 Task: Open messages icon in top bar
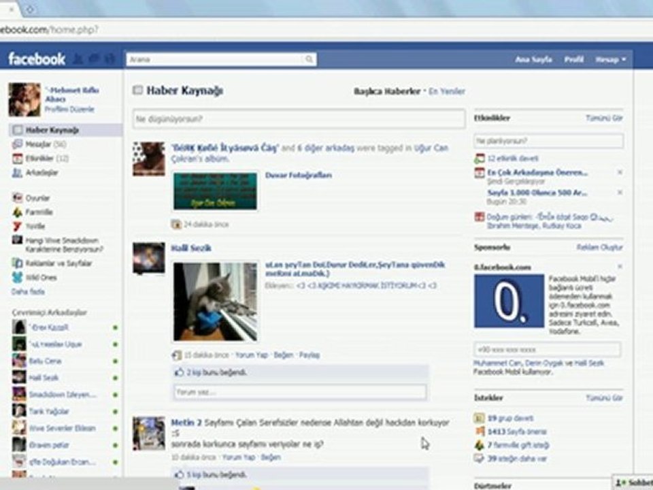pos(94,59)
